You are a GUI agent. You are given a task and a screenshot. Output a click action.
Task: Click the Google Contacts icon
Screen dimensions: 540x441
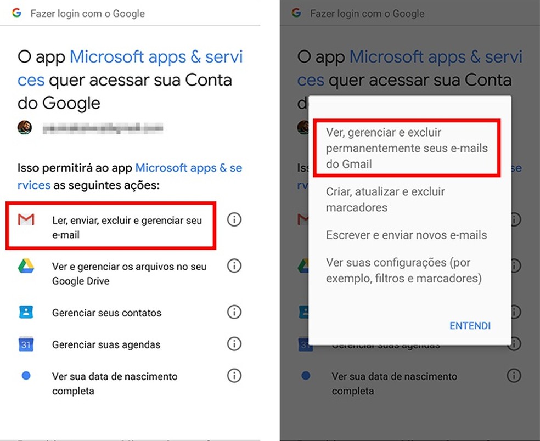26,313
